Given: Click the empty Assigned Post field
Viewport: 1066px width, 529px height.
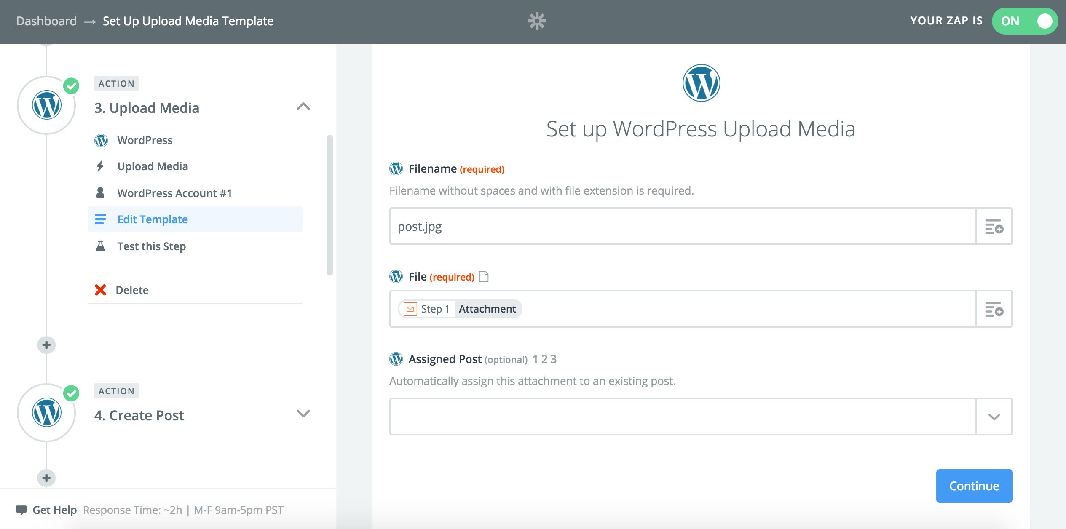Looking at the screenshot, I should pyautogui.click(x=683, y=417).
